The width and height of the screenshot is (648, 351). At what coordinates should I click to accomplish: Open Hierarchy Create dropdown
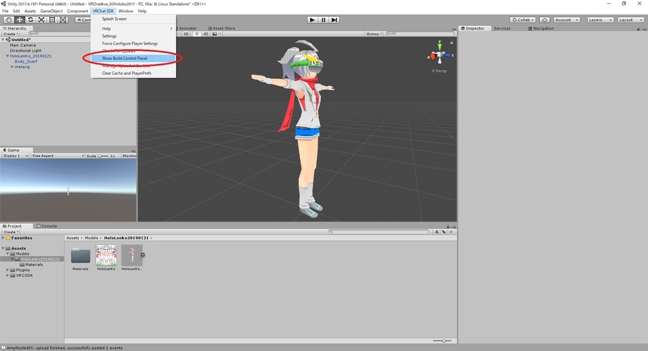tap(10, 34)
